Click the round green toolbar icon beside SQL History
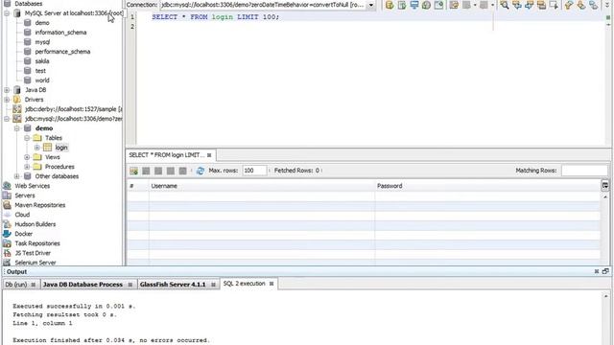 click(426, 5)
